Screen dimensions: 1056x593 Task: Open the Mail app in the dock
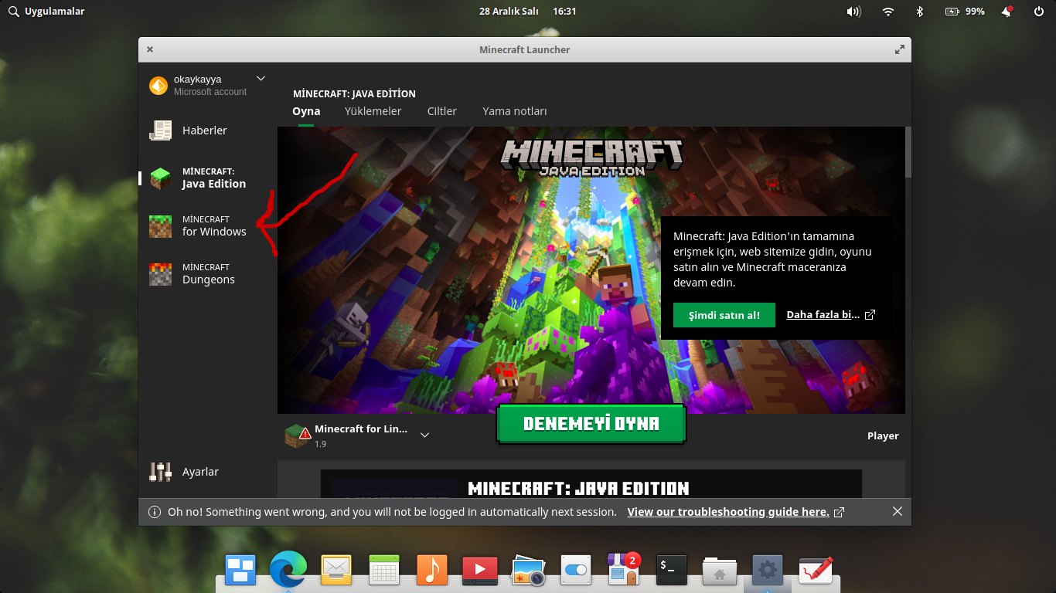[x=336, y=571]
